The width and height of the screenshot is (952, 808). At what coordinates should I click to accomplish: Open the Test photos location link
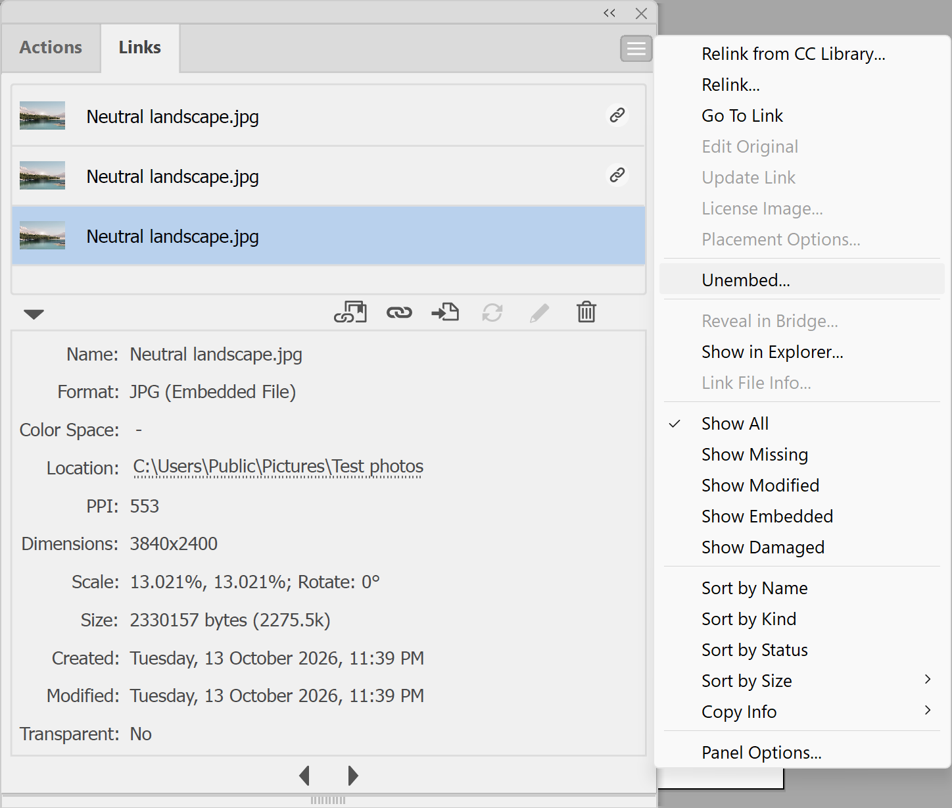(278, 467)
